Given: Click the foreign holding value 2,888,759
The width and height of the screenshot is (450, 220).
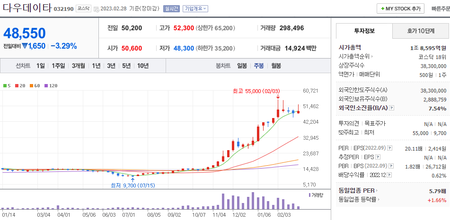Looking at the screenshot, I should pos(435,100).
